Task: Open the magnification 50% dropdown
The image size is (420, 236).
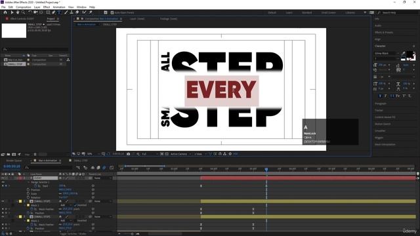Action: (93, 154)
